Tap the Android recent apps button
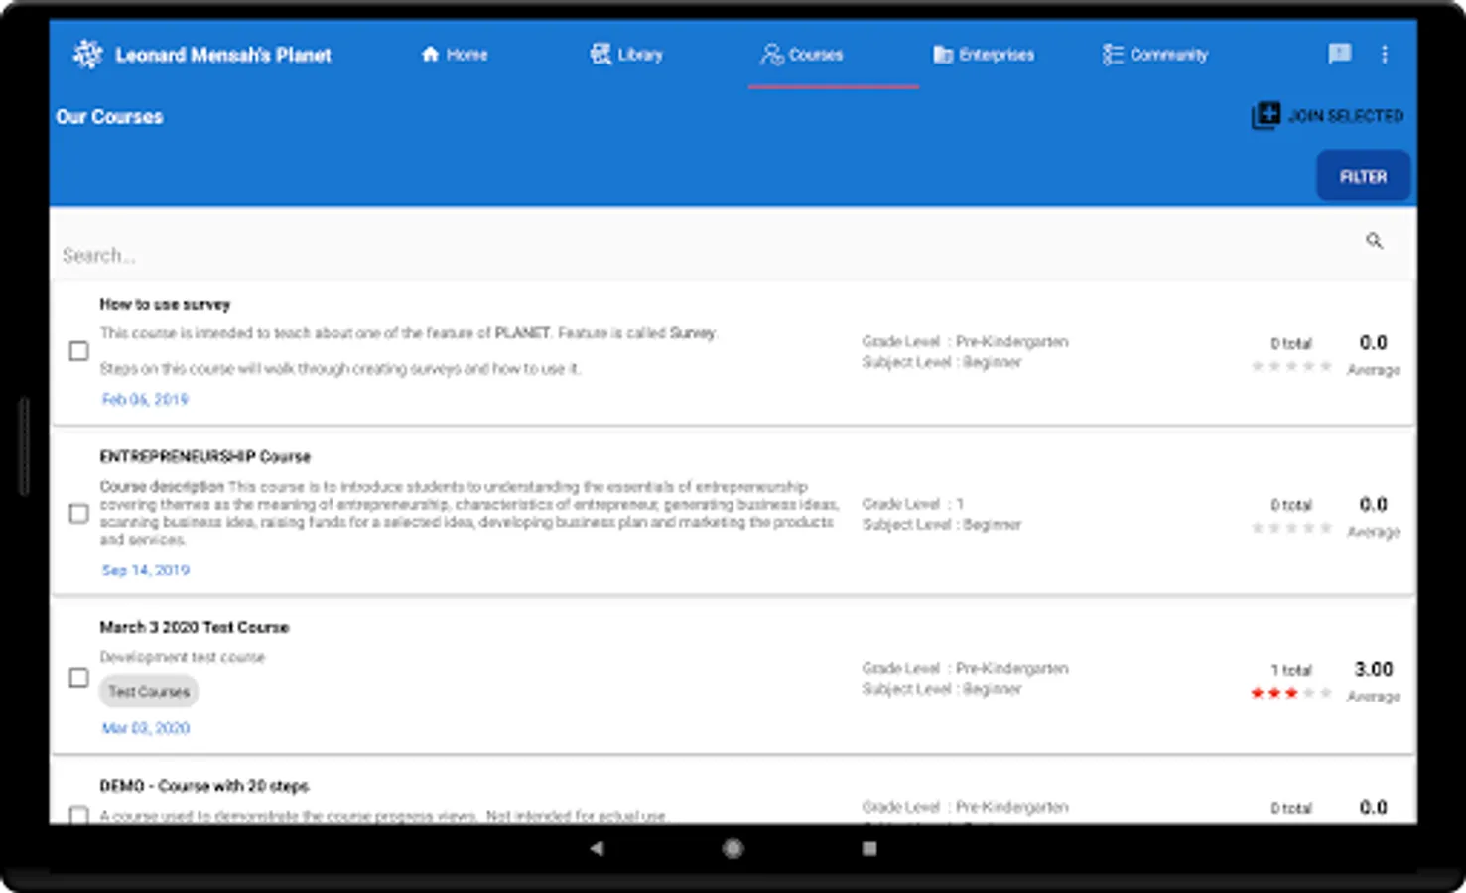 869,848
